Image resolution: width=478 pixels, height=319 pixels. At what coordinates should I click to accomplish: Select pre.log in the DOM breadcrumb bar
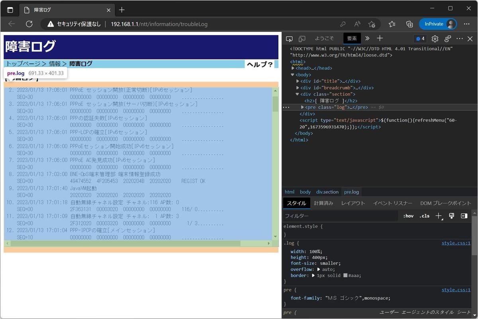(351, 192)
